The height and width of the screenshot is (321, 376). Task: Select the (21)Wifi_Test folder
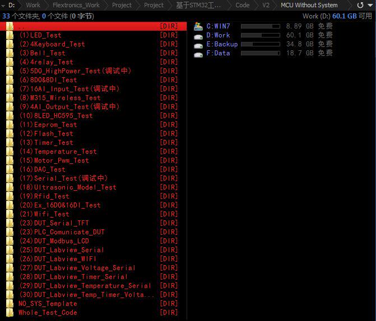coord(93,214)
